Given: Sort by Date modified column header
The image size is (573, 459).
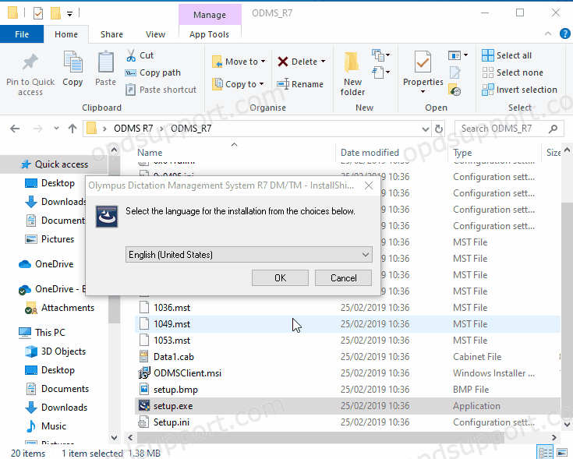Looking at the screenshot, I should 370,153.
